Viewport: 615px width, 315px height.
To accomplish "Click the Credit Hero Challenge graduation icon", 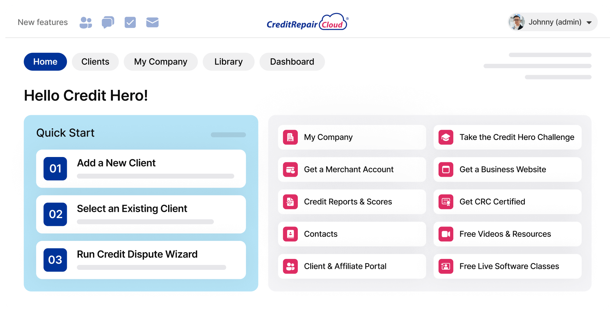I will pos(446,137).
